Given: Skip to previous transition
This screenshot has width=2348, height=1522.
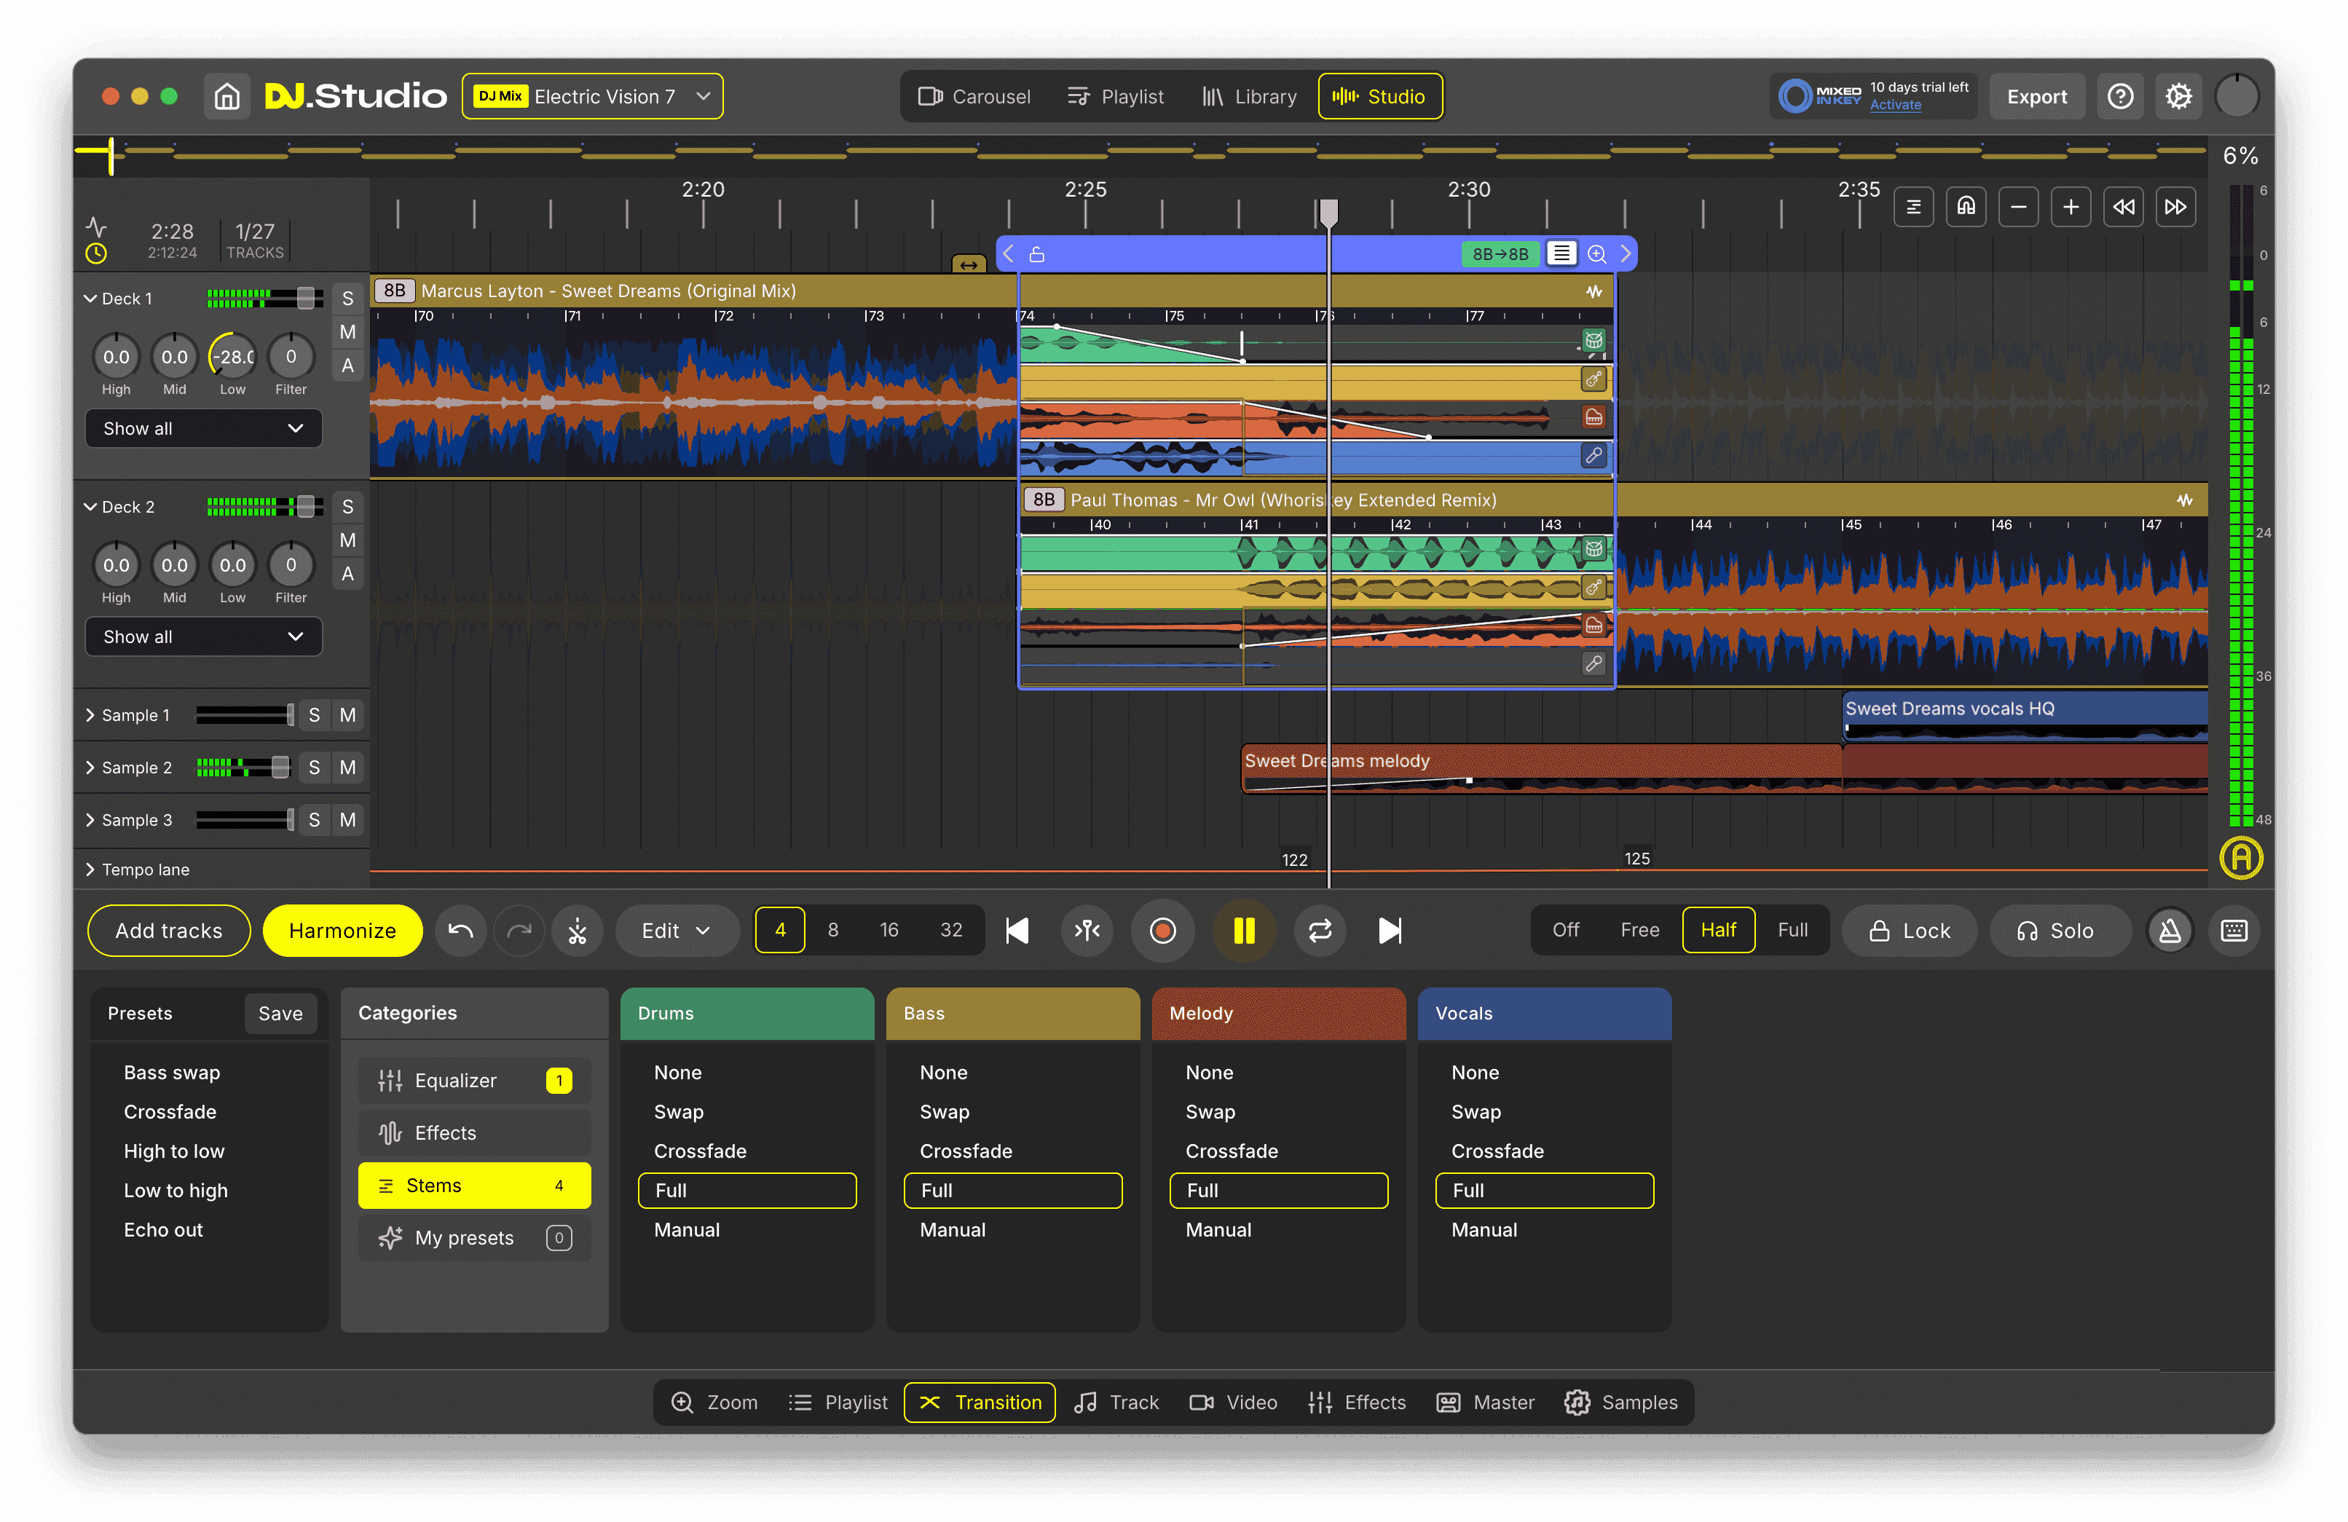Looking at the screenshot, I should (1017, 930).
